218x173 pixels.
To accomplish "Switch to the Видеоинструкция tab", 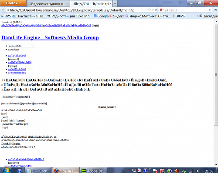I will click(48, 4).
